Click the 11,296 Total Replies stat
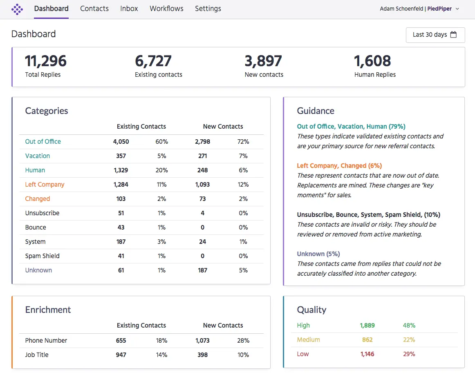 (x=45, y=65)
